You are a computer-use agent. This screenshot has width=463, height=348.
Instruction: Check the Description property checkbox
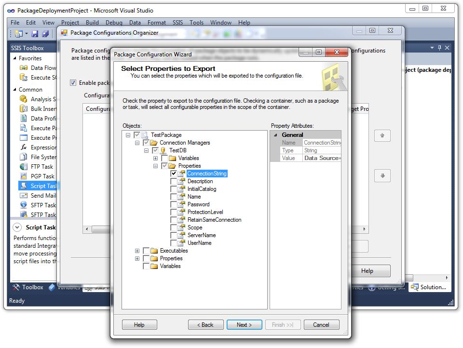tap(174, 181)
